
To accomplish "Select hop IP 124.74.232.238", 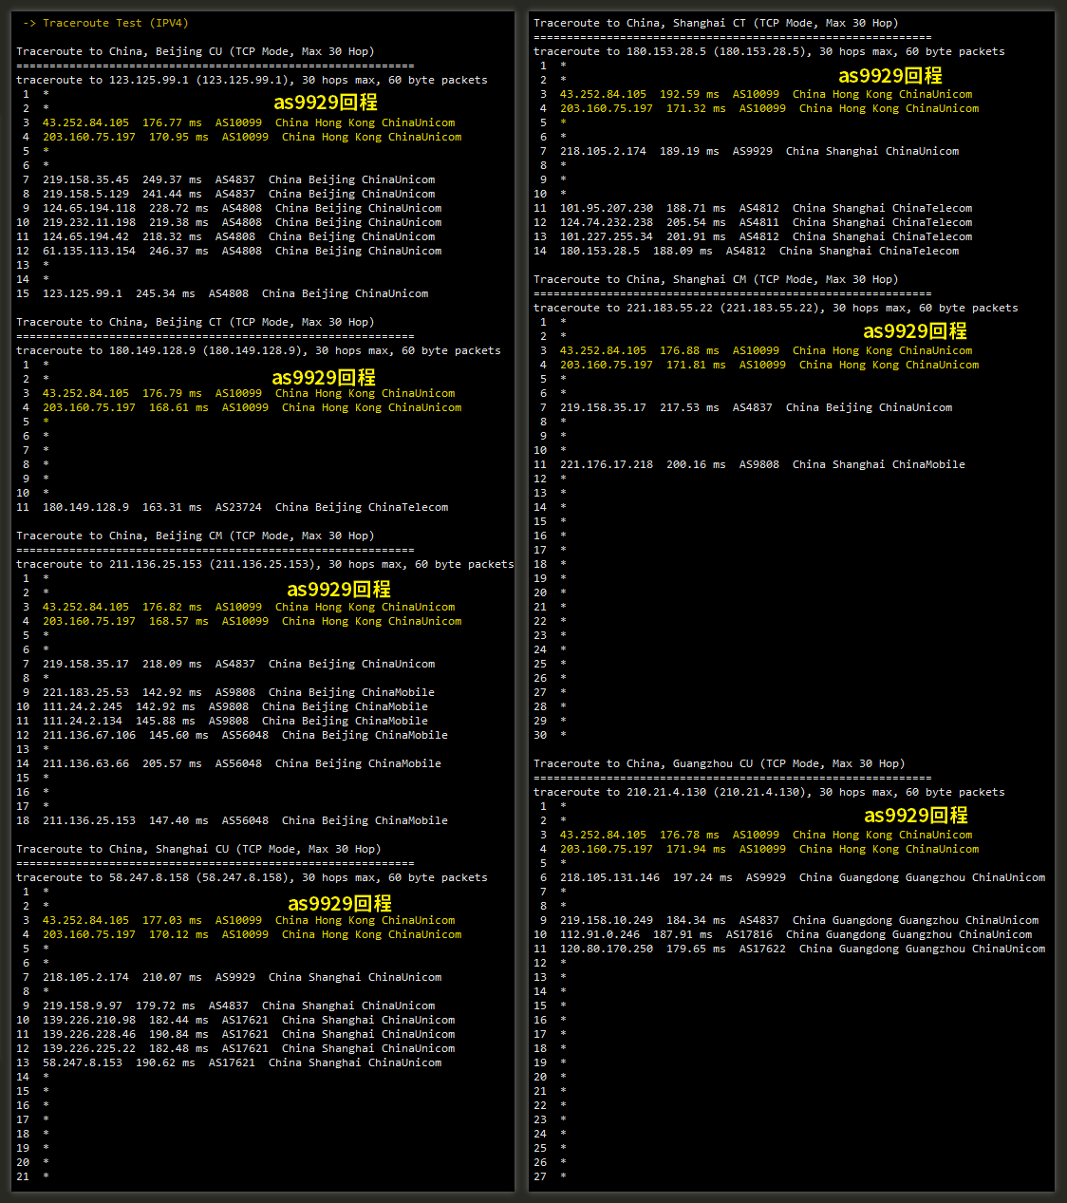I will coord(607,222).
